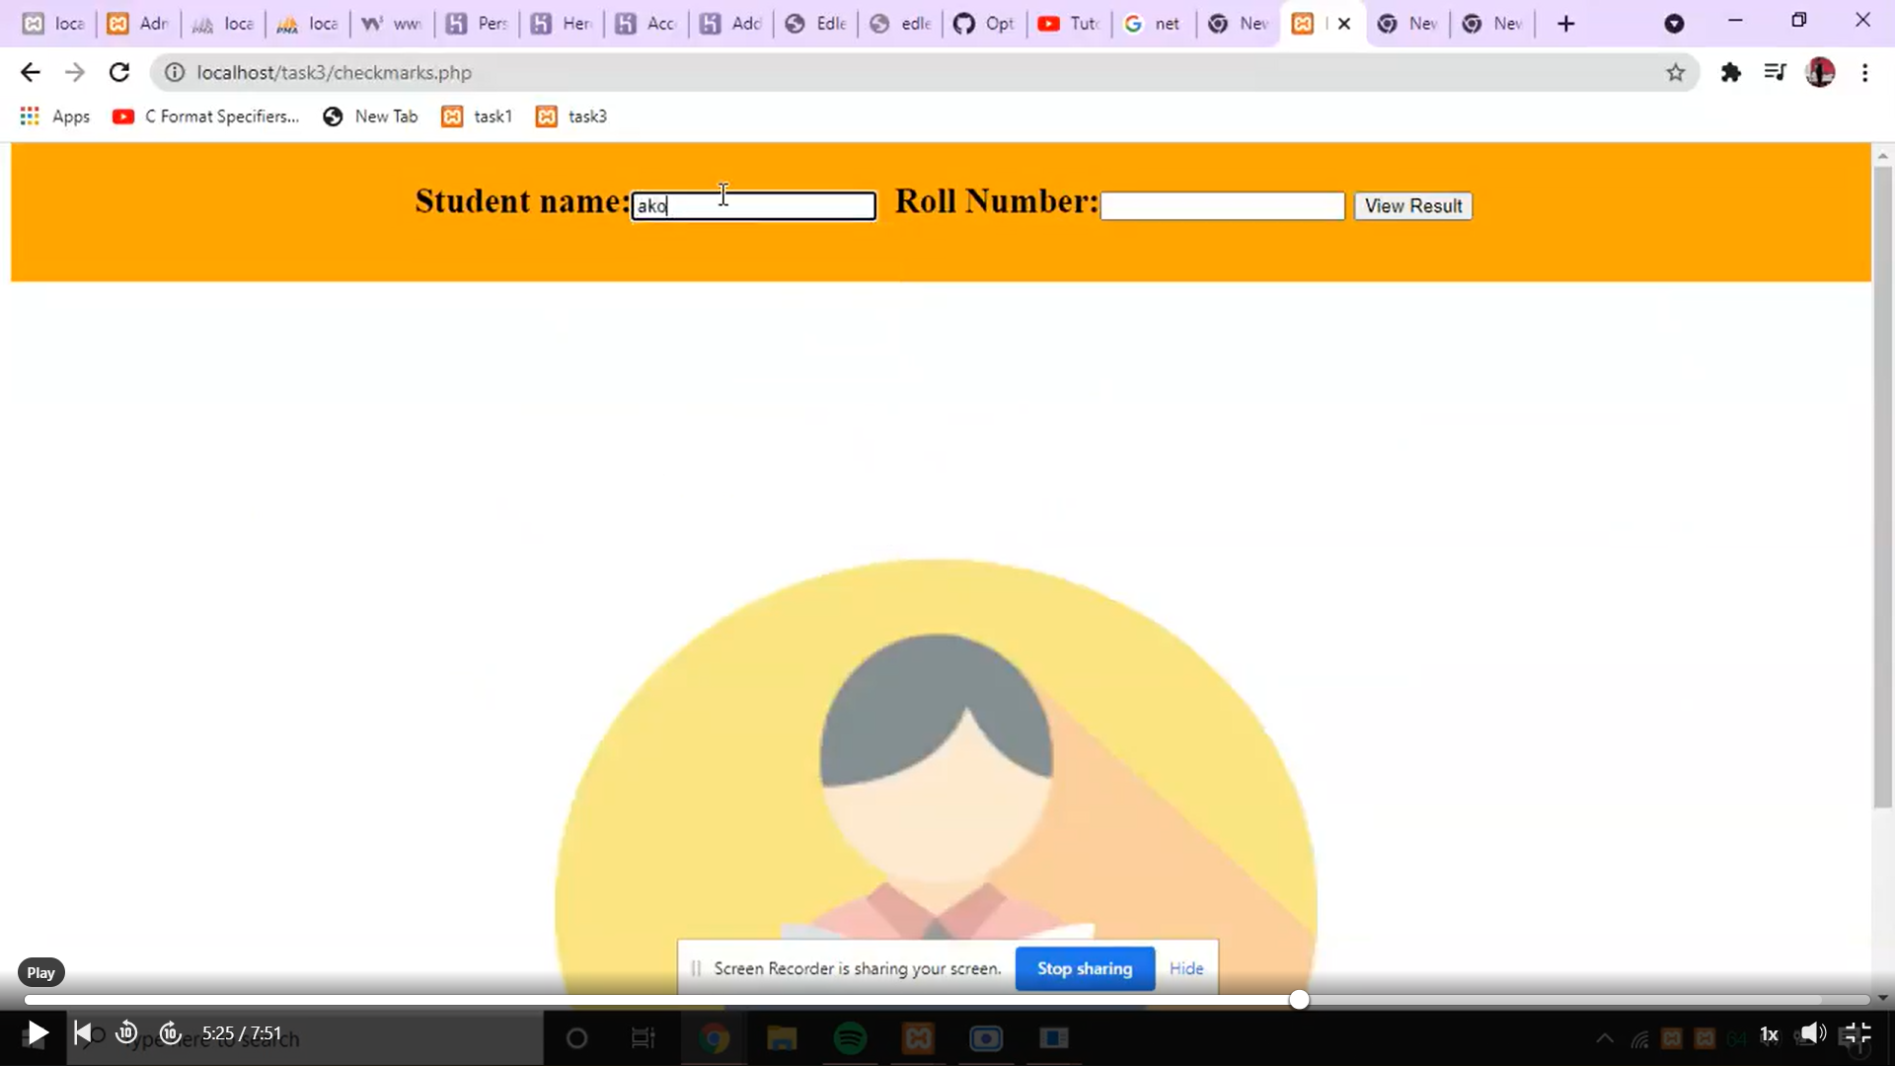Open the Apps shortcut in bookmarks bar
Image resolution: width=1895 pixels, height=1066 pixels.
tap(55, 116)
